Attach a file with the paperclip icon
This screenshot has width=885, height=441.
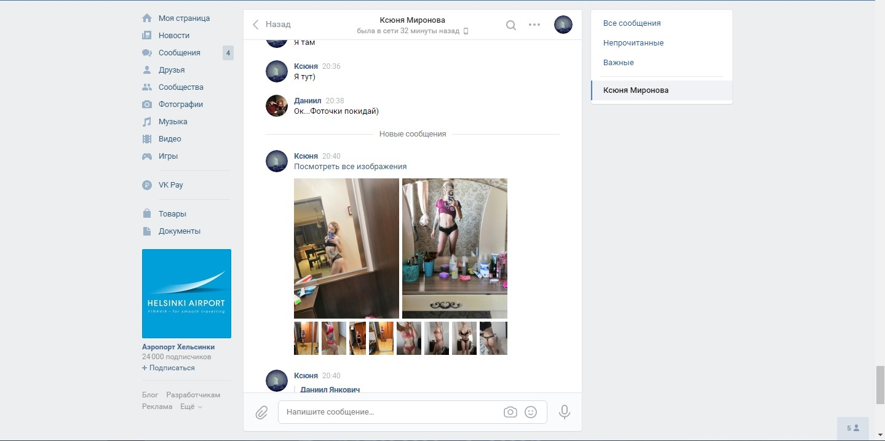261,412
